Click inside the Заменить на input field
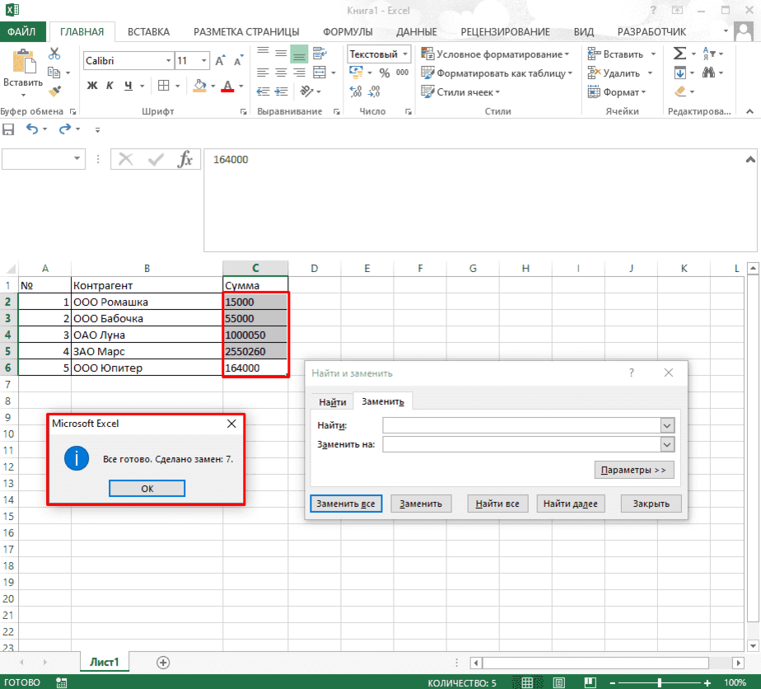This screenshot has height=689, width=761. tap(521, 444)
